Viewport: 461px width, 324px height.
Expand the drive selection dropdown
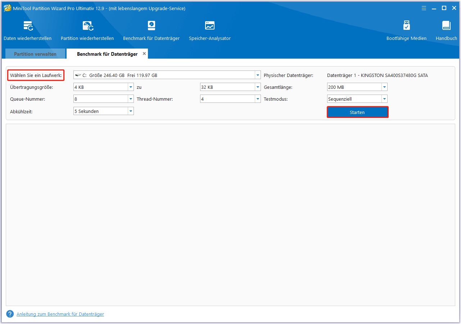pos(258,75)
